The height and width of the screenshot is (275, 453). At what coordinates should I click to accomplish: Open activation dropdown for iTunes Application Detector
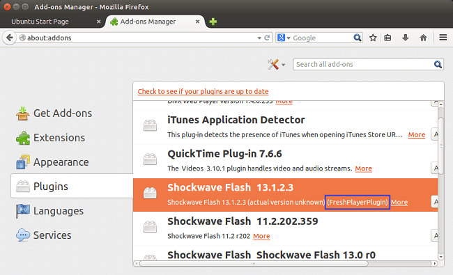434,134
